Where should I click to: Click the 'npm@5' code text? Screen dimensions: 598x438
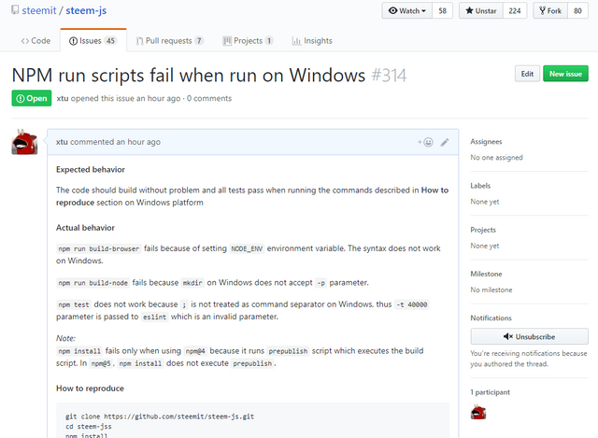pyautogui.click(x=101, y=364)
